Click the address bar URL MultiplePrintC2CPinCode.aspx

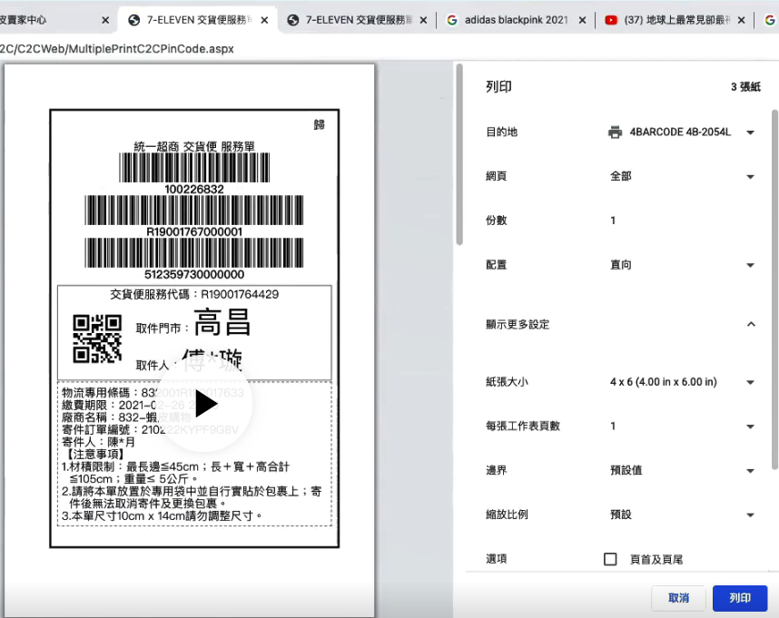point(117,49)
